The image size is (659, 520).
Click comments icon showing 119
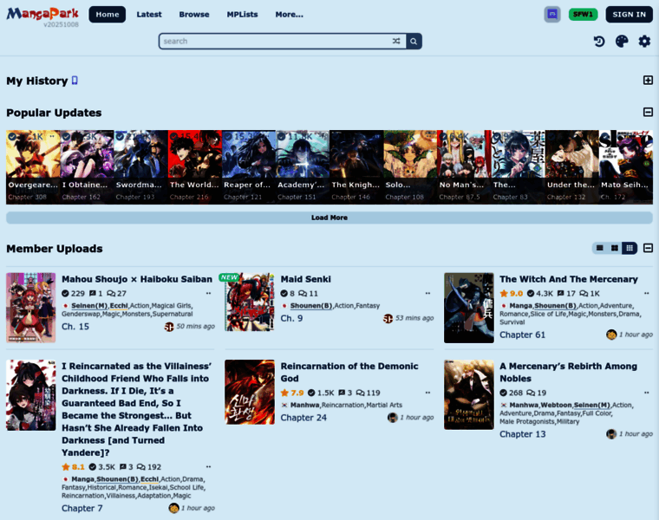point(360,393)
